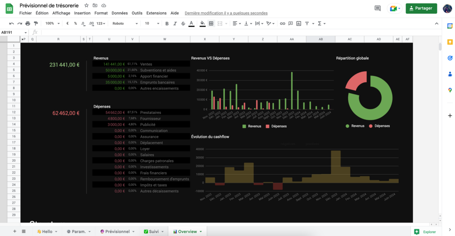The width and height of the screenshot is (455, 236).
Task: Decrease decimal places button
Action: 83,24
